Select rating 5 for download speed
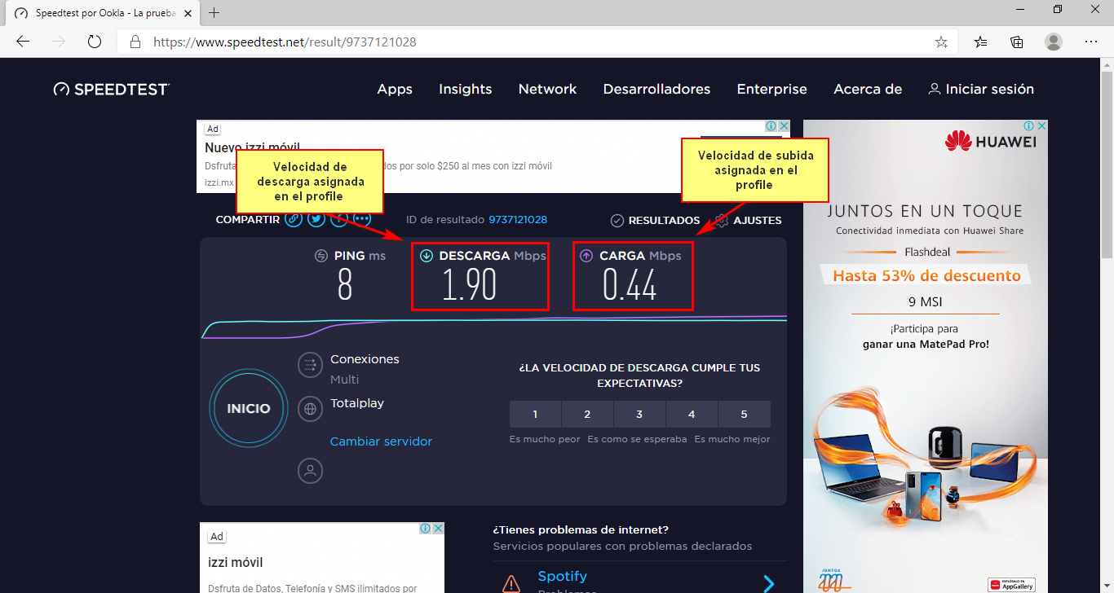 click(x=744, y=414)
